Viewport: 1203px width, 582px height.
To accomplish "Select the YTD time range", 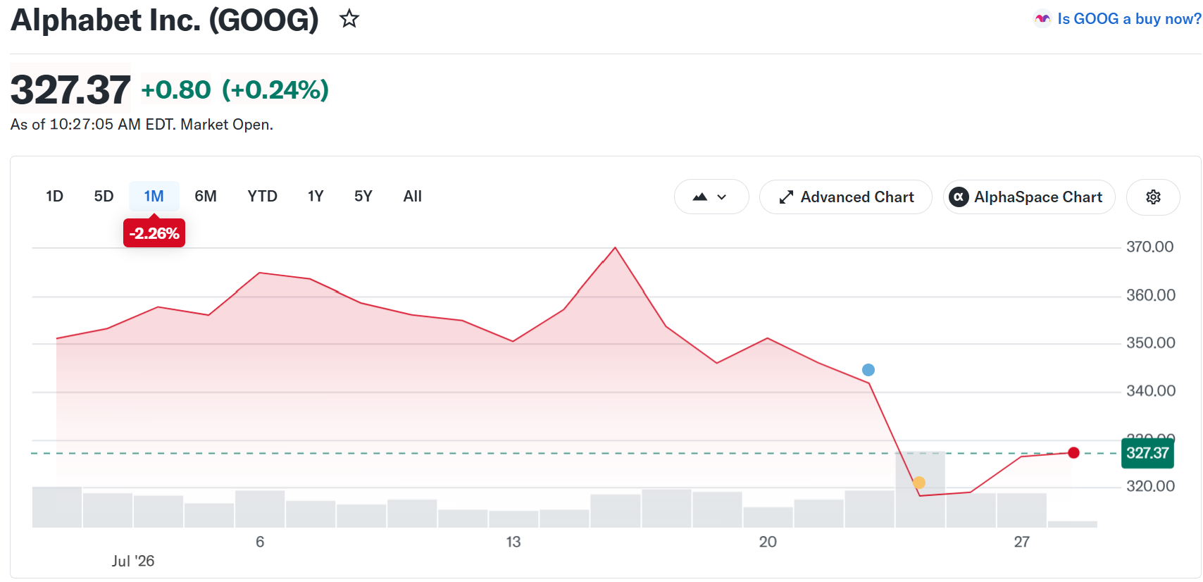I will 262,197.
